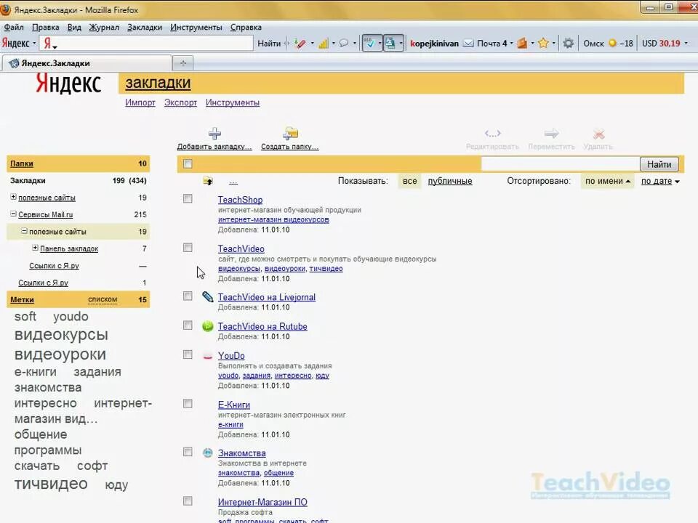This screenshot has height=523, width=698.
Task: Click the red icon beside YouDo
Action: [x=207, y=356]
